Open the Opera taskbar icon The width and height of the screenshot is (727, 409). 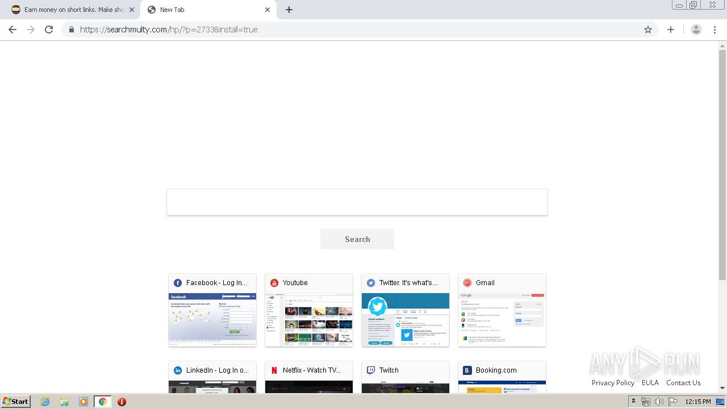122,402
